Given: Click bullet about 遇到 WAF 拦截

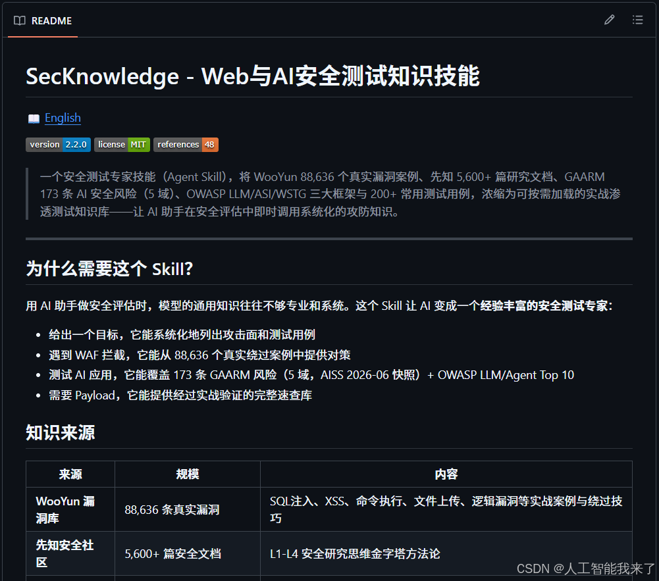Looking at the screenshot, I should coord(199,355).
